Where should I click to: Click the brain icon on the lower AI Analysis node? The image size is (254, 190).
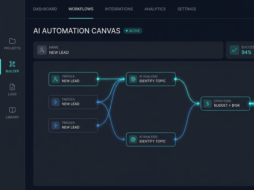[x=133, y=139]
